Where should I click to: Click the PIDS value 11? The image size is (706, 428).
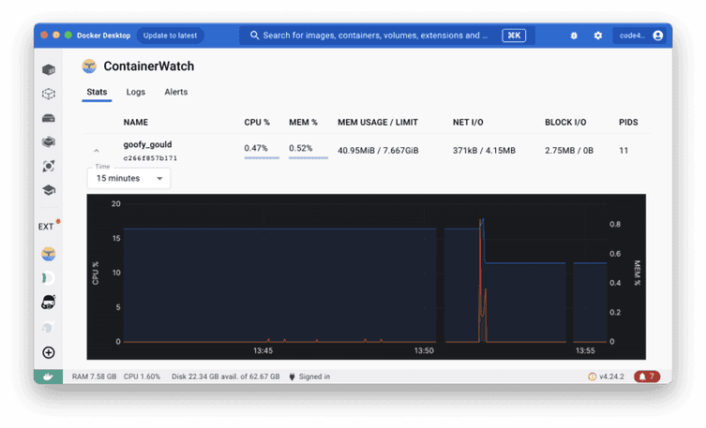[623, 151]
